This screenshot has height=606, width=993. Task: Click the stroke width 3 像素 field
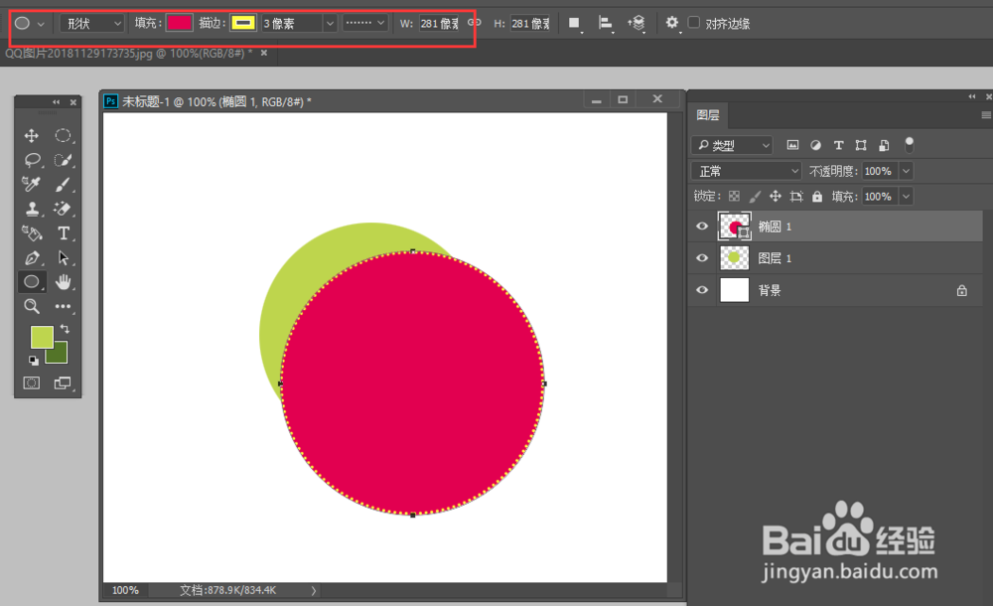(293, 24)
